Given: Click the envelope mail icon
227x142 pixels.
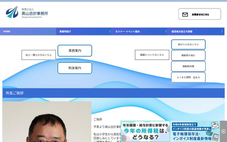Looking at the screenshot, I should click(185, 15).
